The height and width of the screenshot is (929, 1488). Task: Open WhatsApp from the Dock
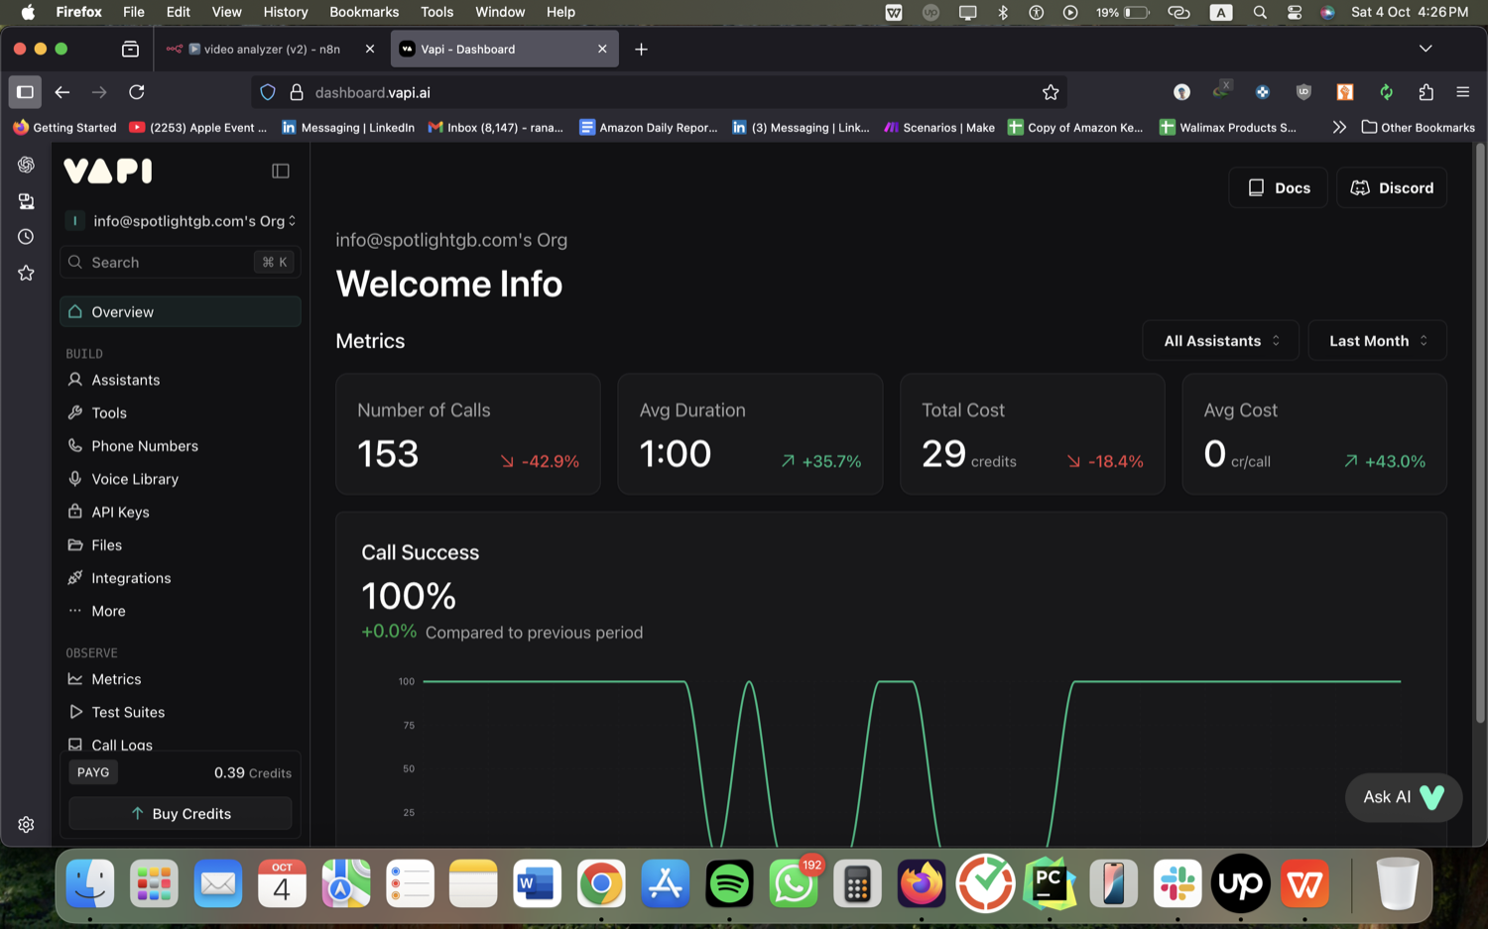tap(794, 882)
